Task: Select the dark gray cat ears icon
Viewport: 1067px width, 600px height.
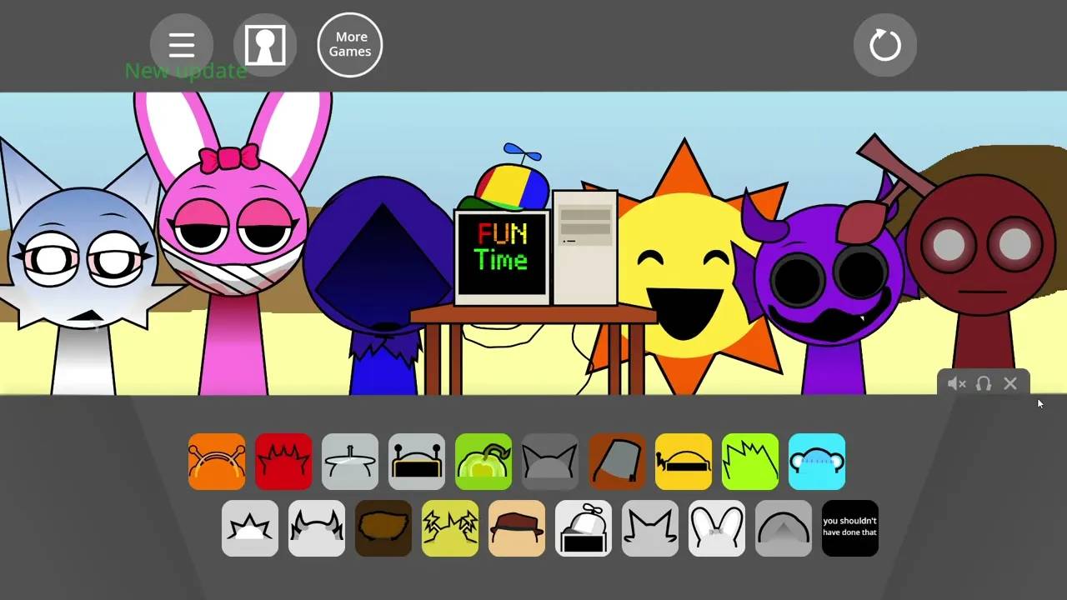Action: [550, 462]
